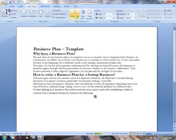The image size is (176, 140).
Task: Open theme Fonts dropdown
Action: (13, 14)
